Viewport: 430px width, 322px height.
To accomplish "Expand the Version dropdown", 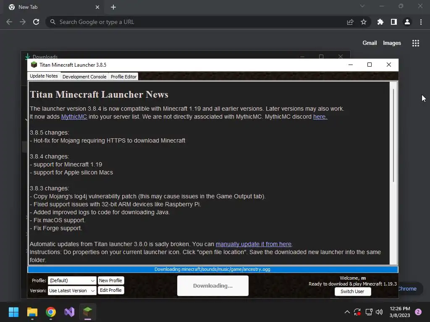I will [72, 291].
